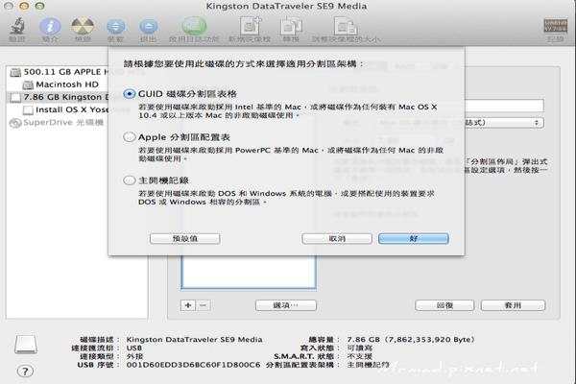Click the 7.86 GB (7,862,353,920 Byte) capacity text
Image resolution: width=576 pixels, height=384 pixels.
click(411, 340)
